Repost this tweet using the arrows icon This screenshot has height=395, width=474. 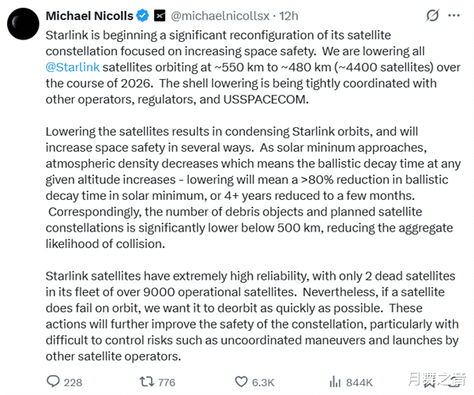[x=147, y=381]
